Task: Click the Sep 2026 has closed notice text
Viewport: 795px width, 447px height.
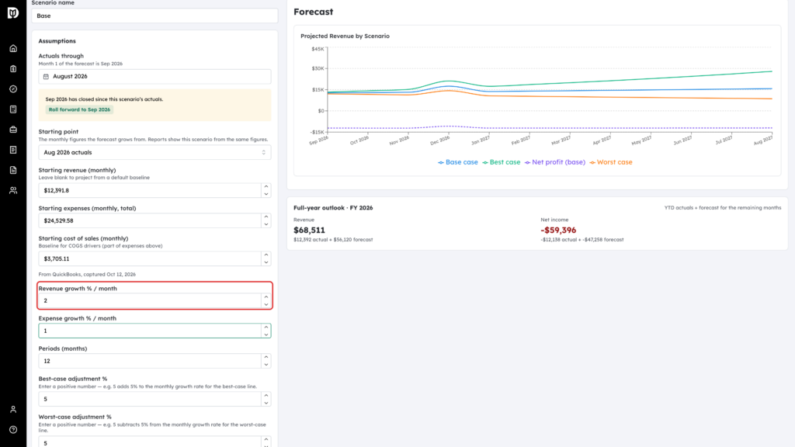Action: coord(105,99)
